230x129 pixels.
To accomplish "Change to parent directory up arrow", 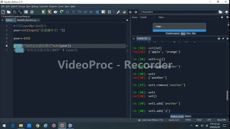I will (x=227, y=12).
